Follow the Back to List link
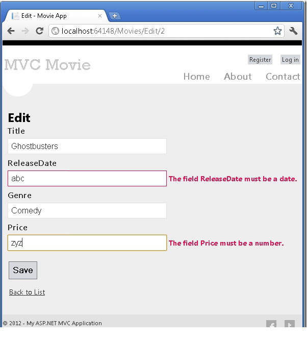307x340 pixels. click(x=27, y=293)
